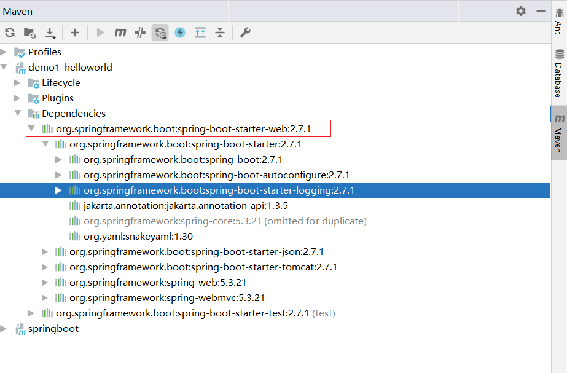The width and height of the screenshot is (567, 373).
Task: Collapse the Dependencies node
Action: 18,113
